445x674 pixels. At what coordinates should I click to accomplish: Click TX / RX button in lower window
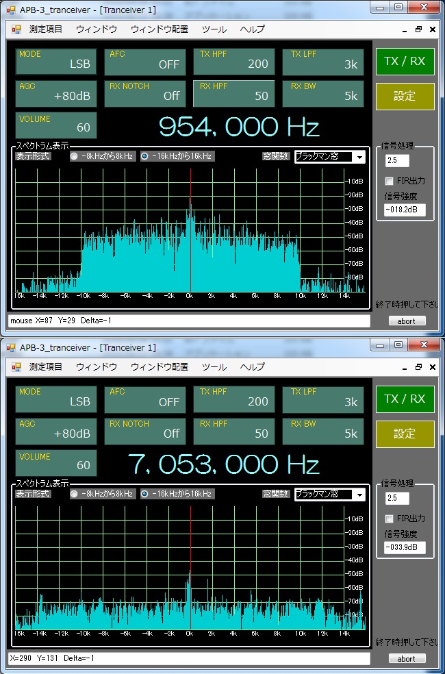(405, 399)
